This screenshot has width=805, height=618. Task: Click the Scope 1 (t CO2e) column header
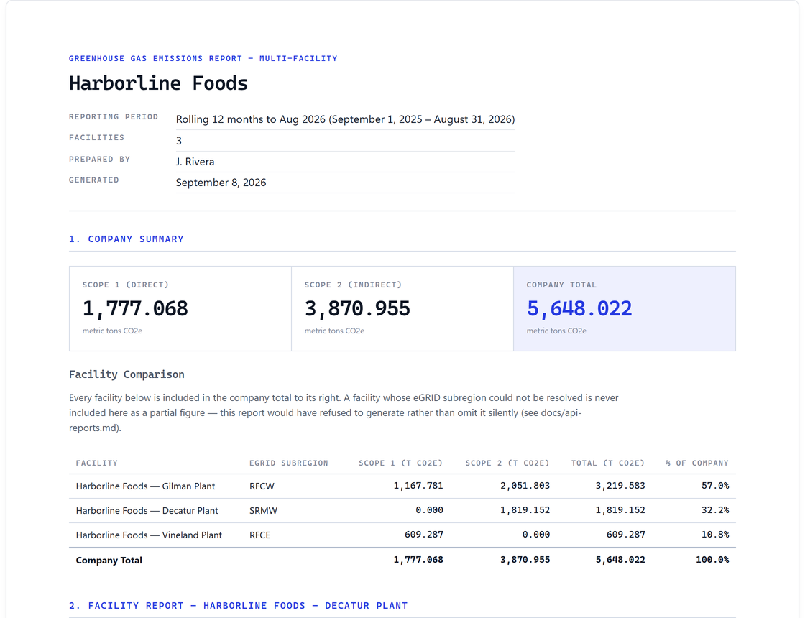point(400,463)
